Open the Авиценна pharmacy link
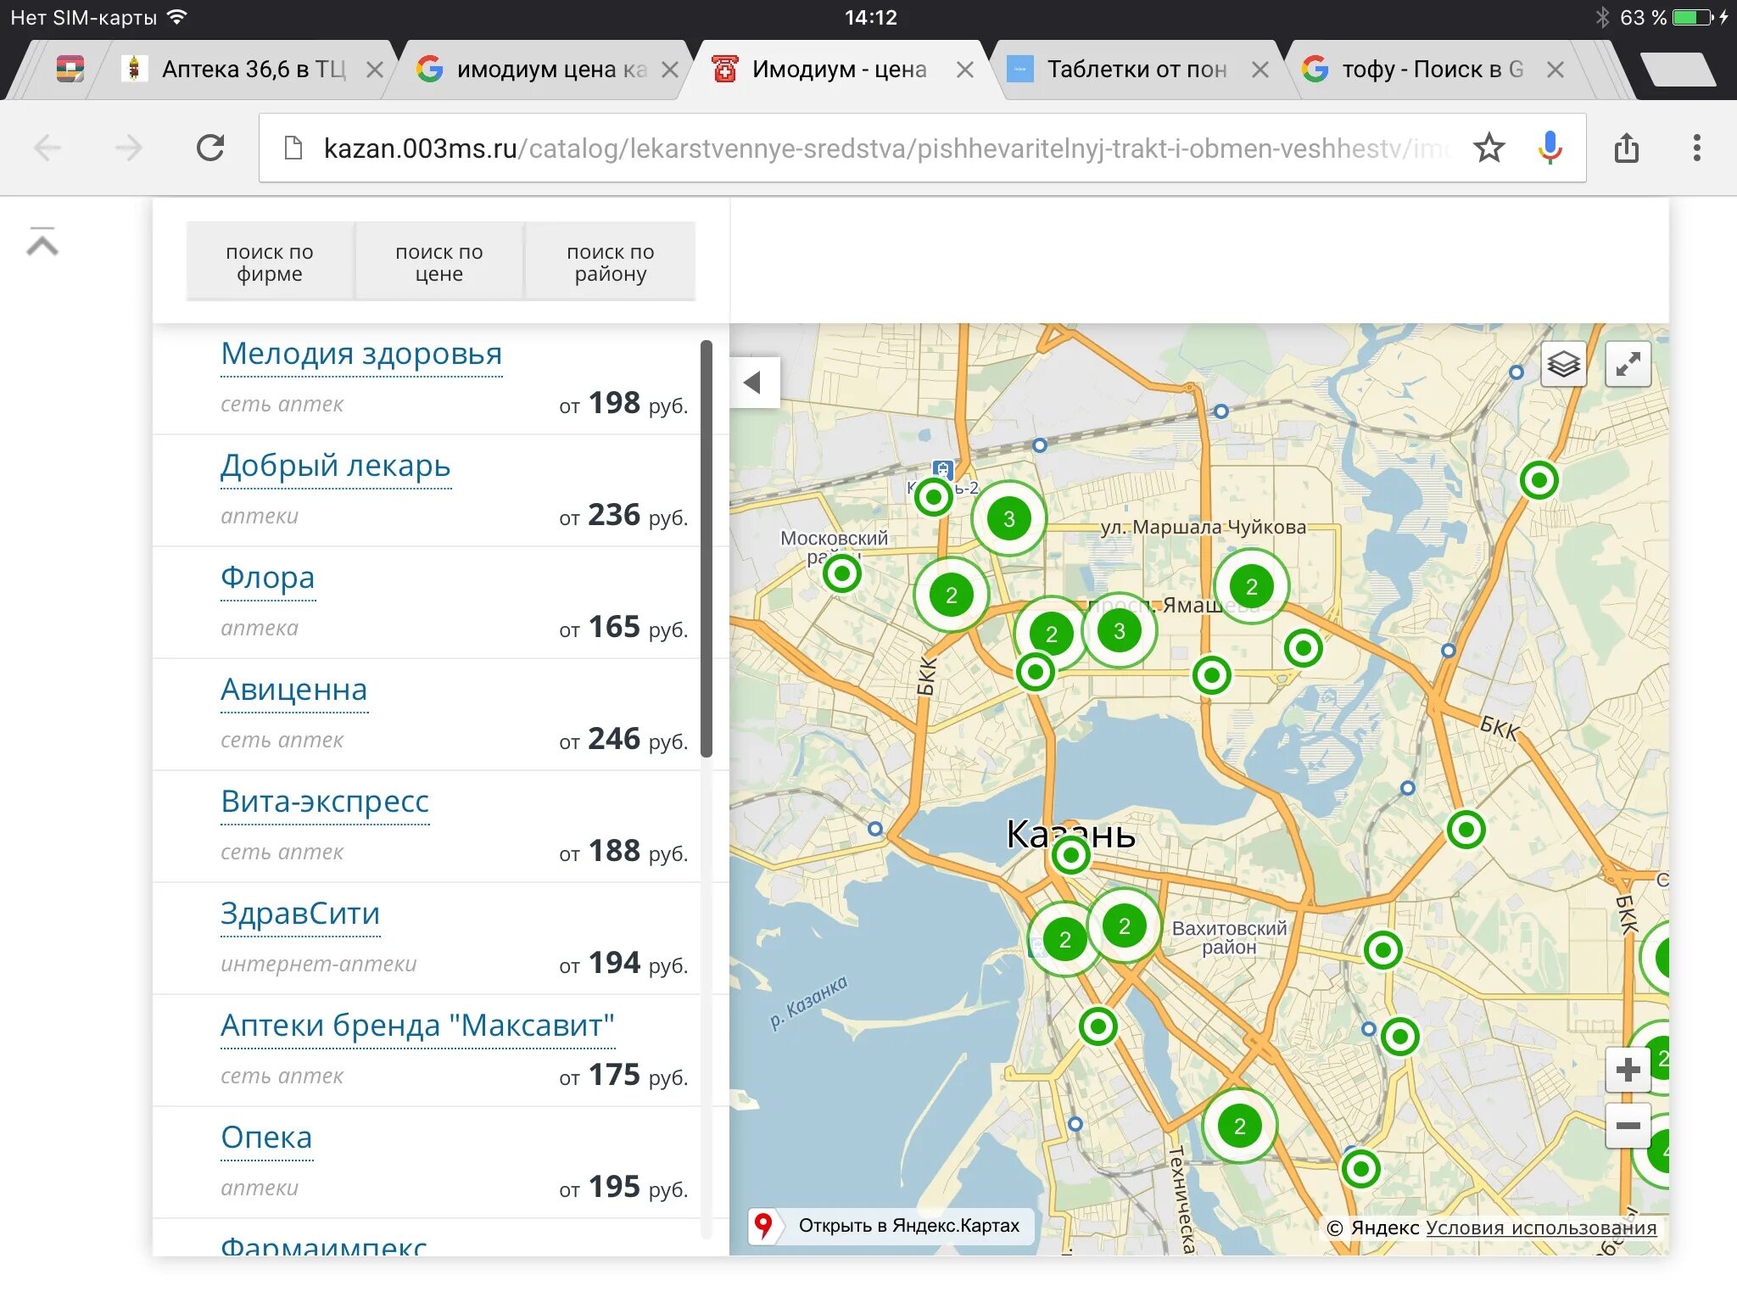Image resolution: width=1737 pixels, height=1303 pixels. point(293,690)
